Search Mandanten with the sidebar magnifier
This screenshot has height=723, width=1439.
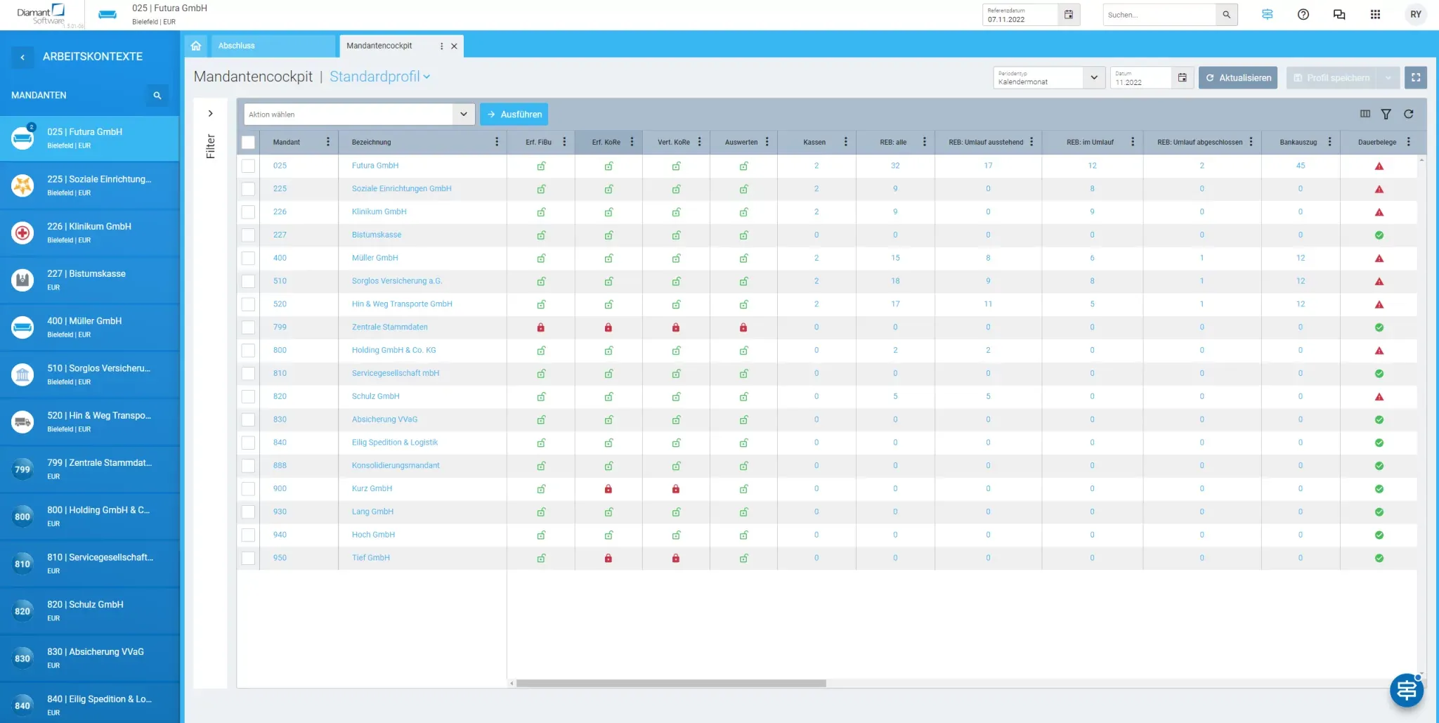[157, 96]
